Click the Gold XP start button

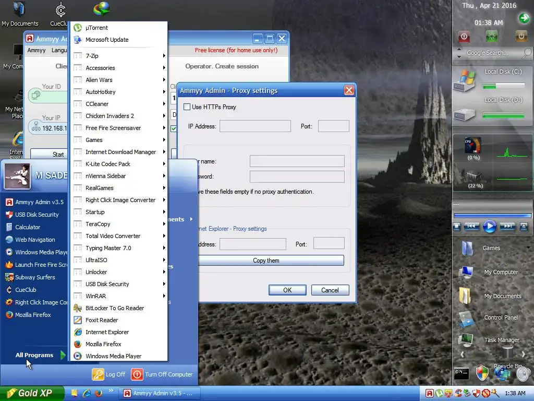point(32,393)
